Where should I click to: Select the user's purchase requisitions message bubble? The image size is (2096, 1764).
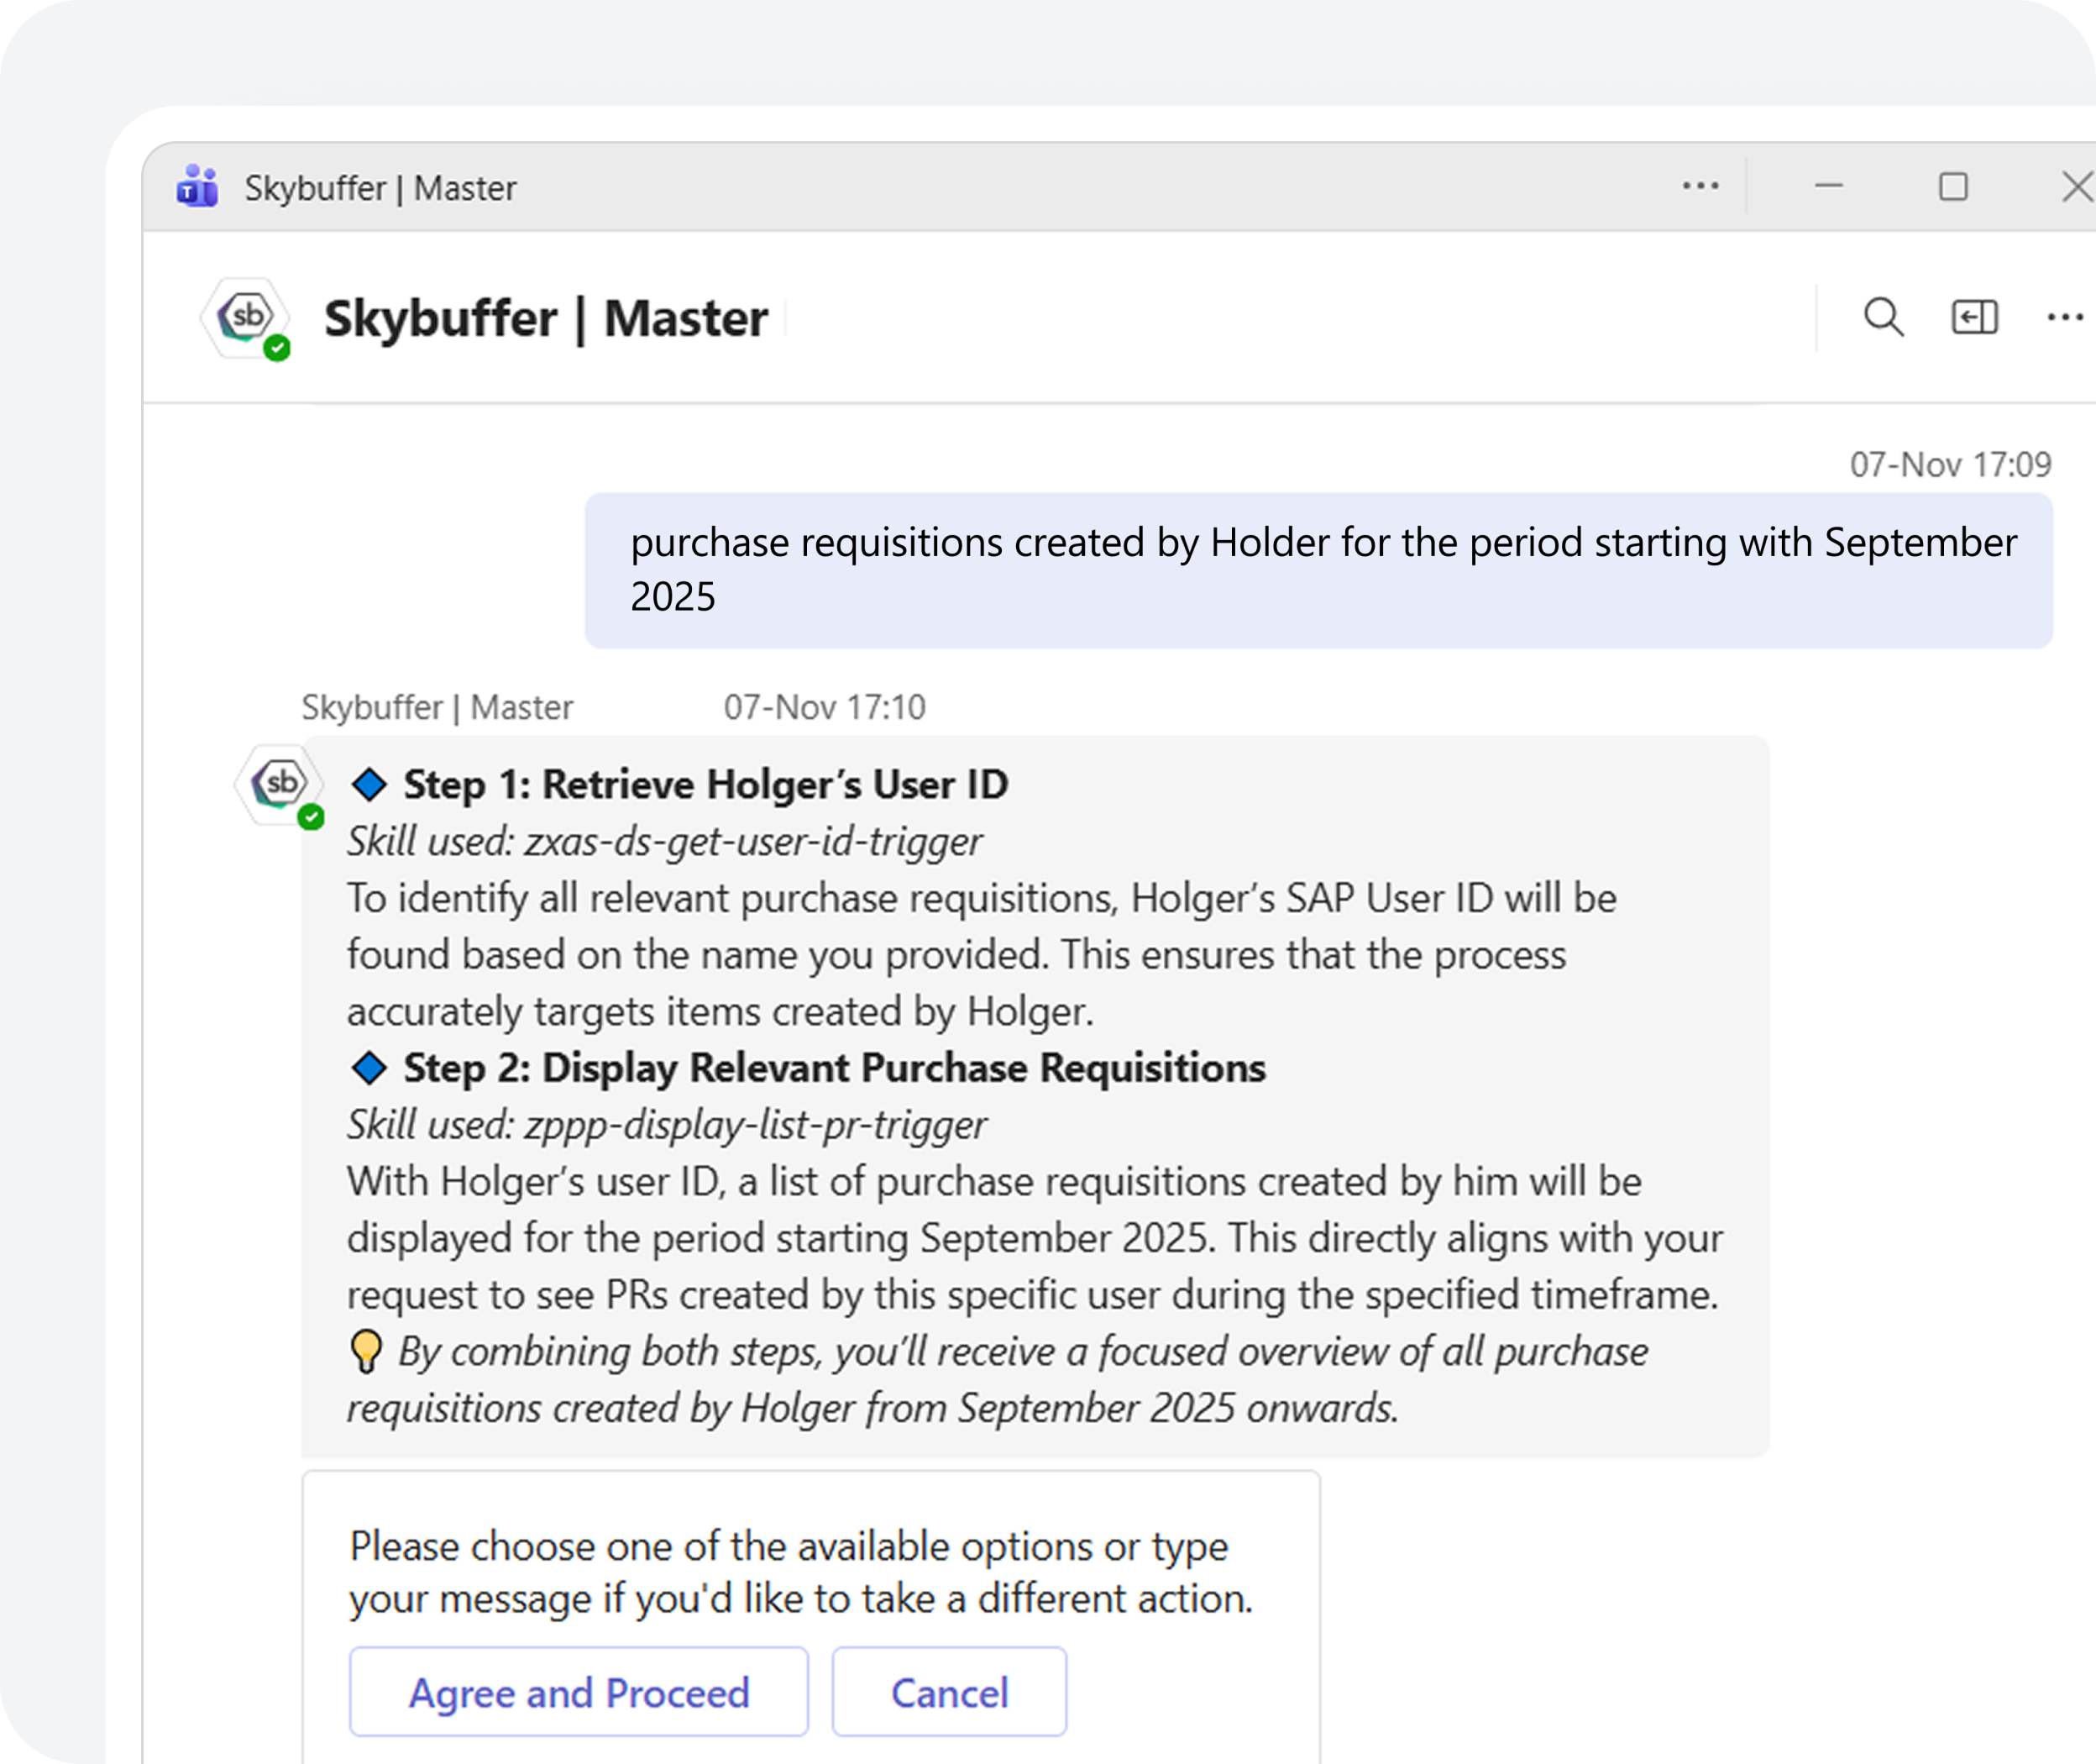click(x=1318, y=570)
